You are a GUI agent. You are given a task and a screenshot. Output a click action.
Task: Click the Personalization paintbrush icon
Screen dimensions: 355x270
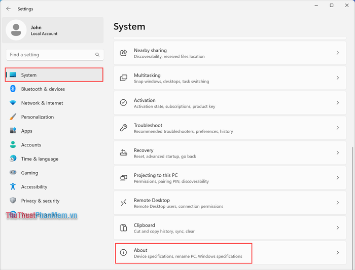[13, 117]
